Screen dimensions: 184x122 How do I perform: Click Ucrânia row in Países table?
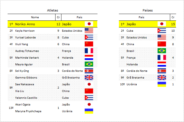tap(147, 84)
